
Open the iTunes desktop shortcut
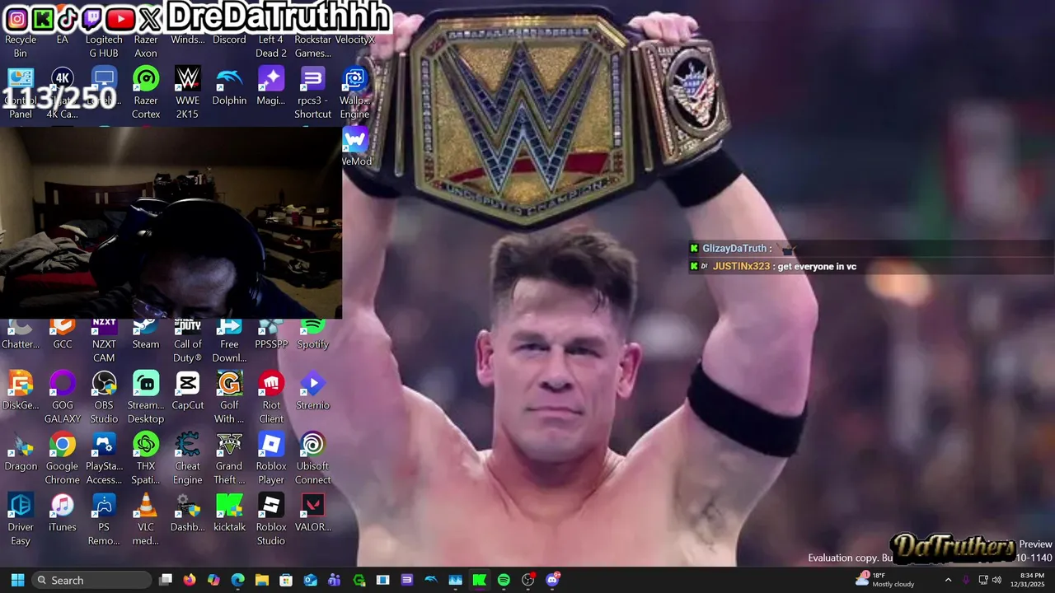(63, 512)
